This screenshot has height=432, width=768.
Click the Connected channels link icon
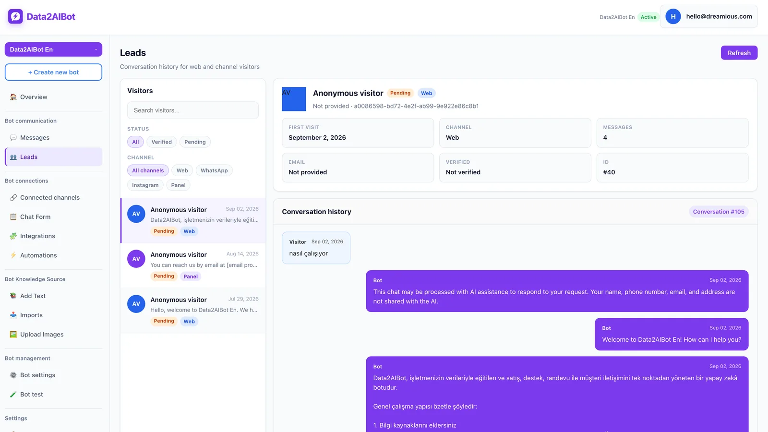pyautogui.click(x=13, y=198)
